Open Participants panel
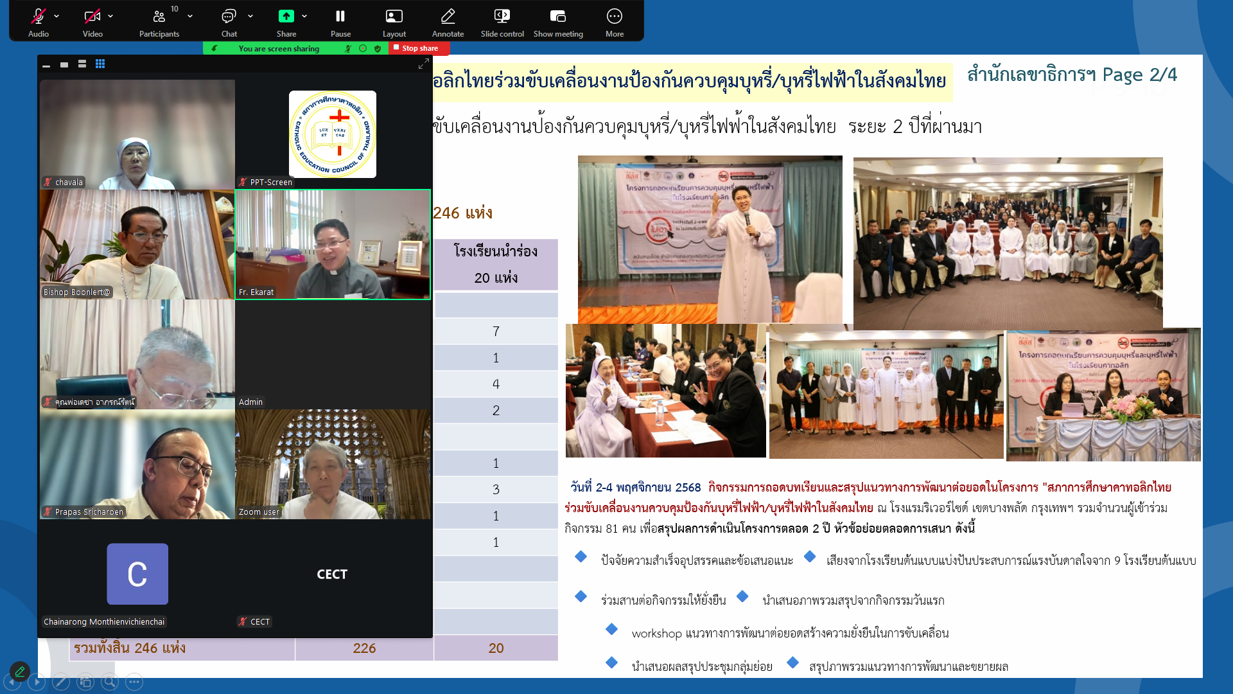This screenshot has height=694, width=1233. tap(159, 17)
